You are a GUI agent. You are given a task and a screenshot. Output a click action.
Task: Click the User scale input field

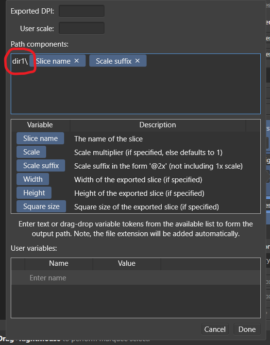point(82,28)
